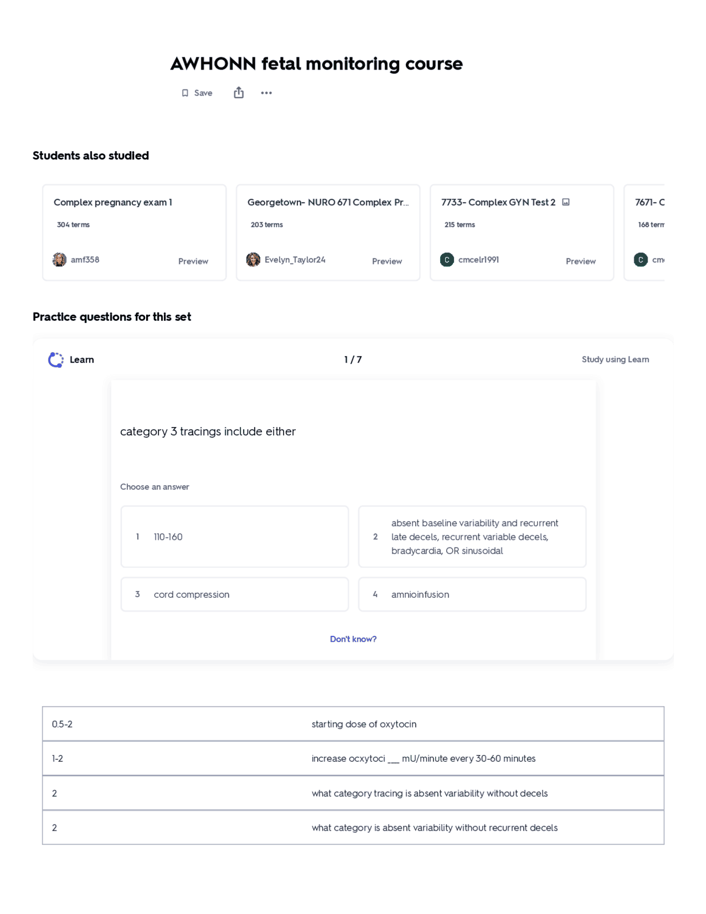Preview Complex pregnancy exam 1 set
706x914 pixels.
pos(193,261)
